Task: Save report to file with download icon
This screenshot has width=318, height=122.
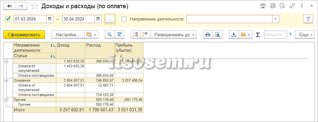Action: [234, 35]
